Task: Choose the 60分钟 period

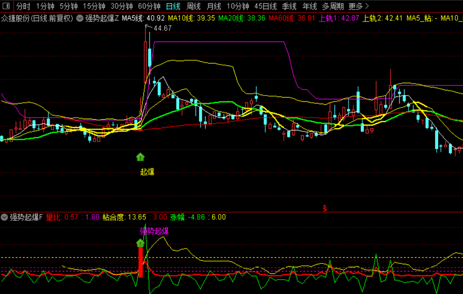Action: click(x=149, y=6)
